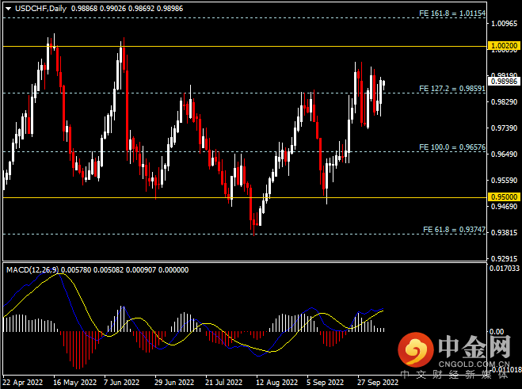
Task: Click the FE 161.8 = 1.01154 label
Action: pos(452,13)
